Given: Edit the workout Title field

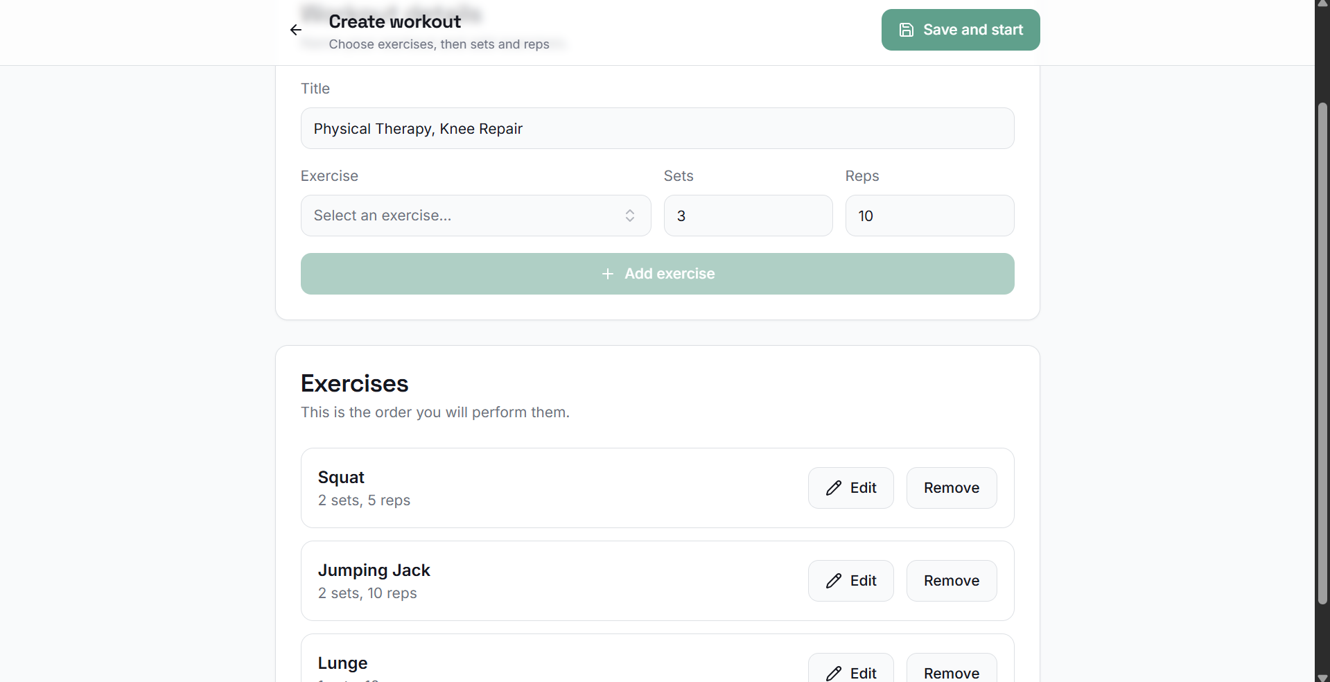Looking at the screenshot, I should point(657,128).
